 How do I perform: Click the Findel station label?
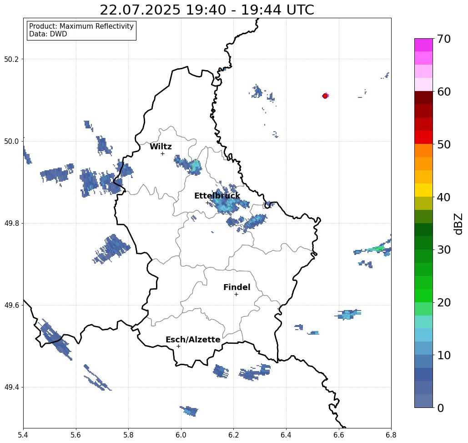click(x=237, y=287)
